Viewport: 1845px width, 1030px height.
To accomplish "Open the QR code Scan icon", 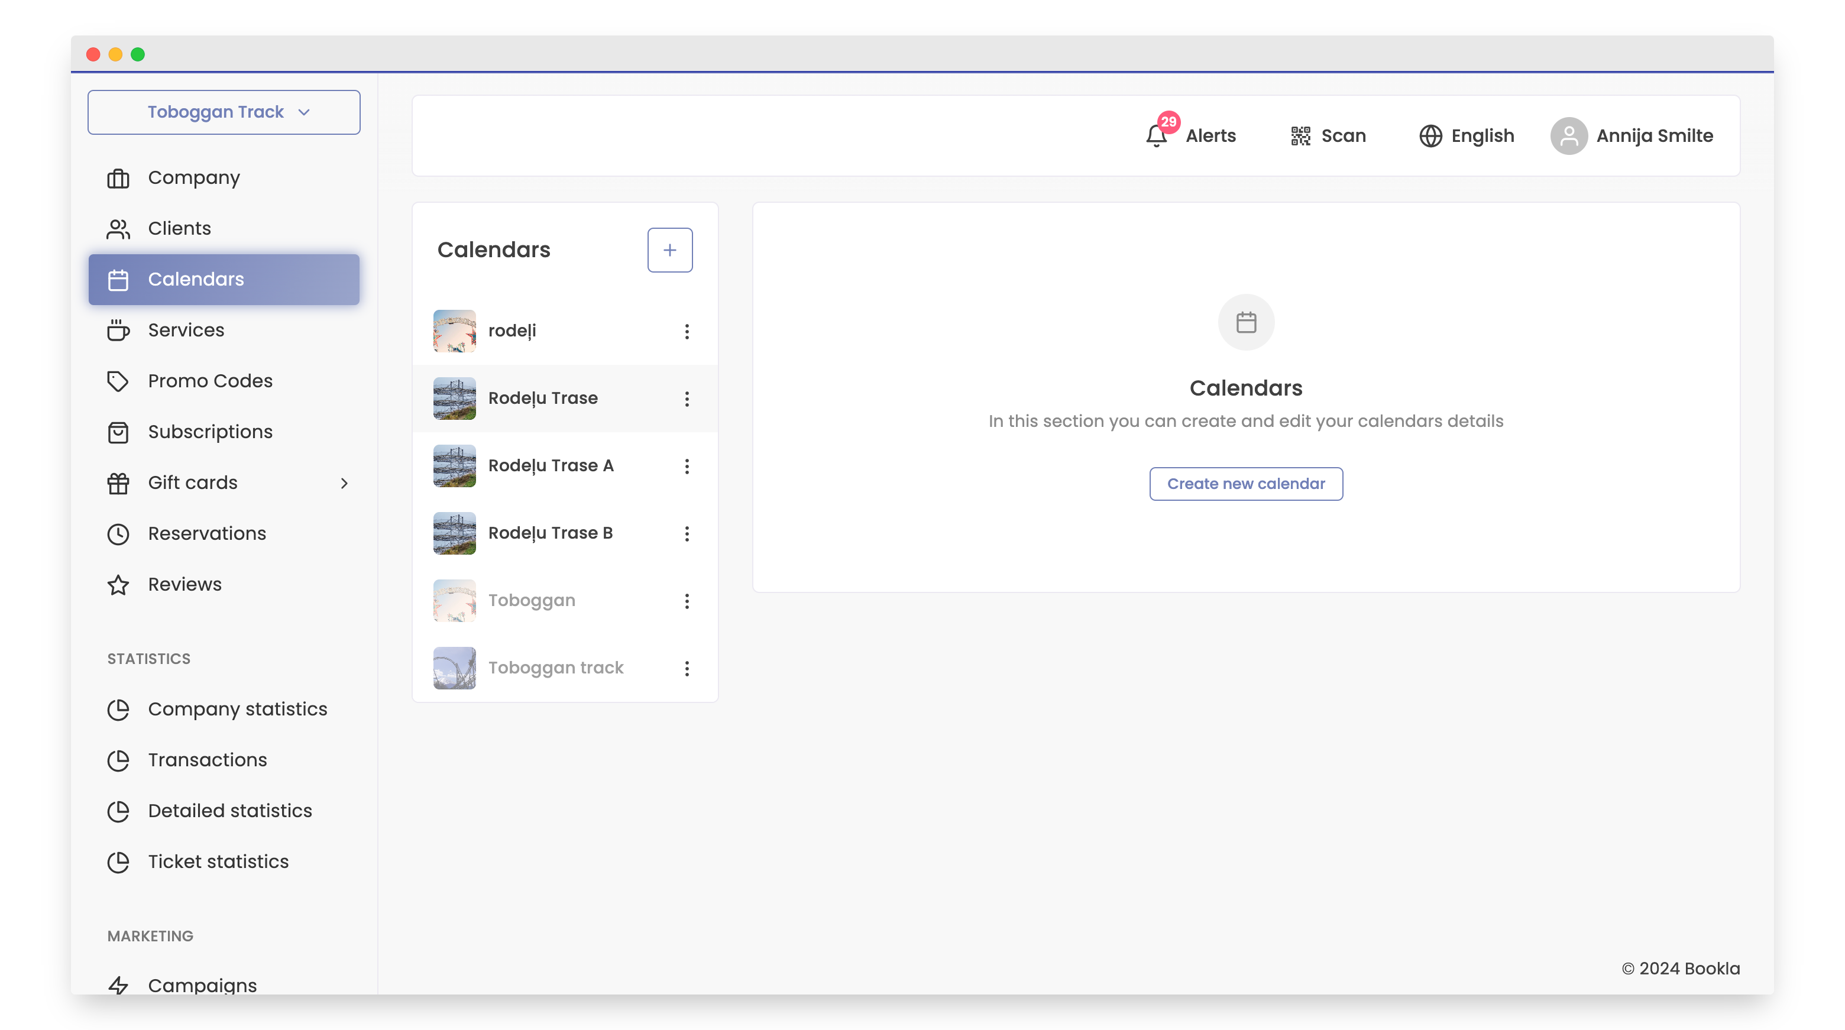I will [x=1301, y=135].
